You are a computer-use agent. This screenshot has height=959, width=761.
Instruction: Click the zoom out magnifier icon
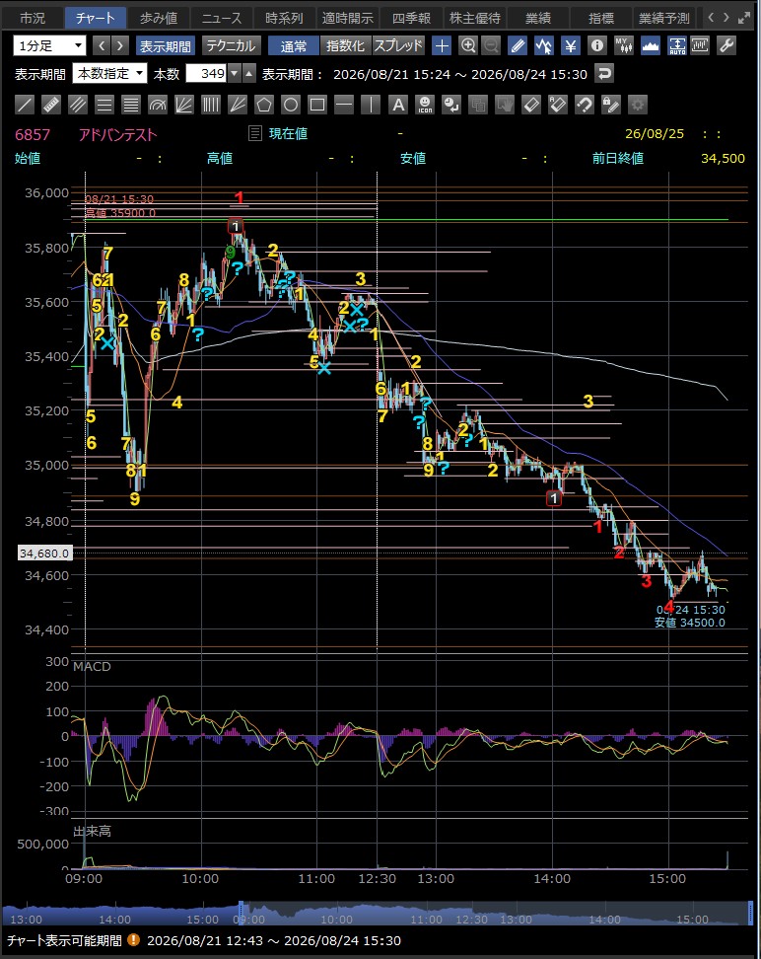click(x=491, y=45)
